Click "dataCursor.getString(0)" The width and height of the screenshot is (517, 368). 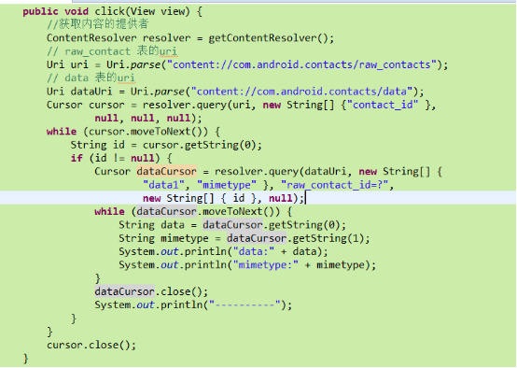pos(271,225)
